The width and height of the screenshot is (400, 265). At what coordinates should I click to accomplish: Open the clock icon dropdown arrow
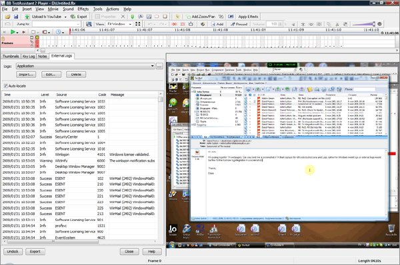coord(63,33)
